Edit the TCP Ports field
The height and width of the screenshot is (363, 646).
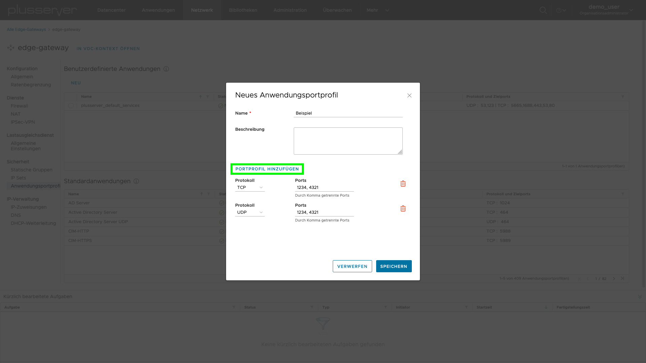tap(324, 188)
